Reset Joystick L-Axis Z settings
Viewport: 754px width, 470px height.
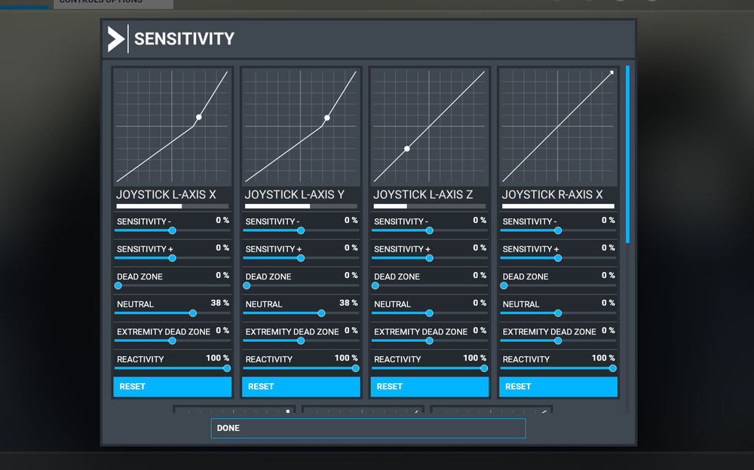(430, 386)
